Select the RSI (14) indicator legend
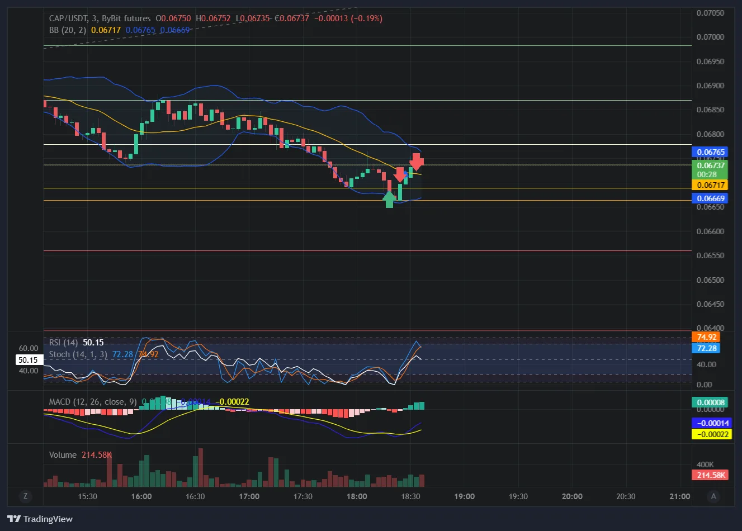 63,342
